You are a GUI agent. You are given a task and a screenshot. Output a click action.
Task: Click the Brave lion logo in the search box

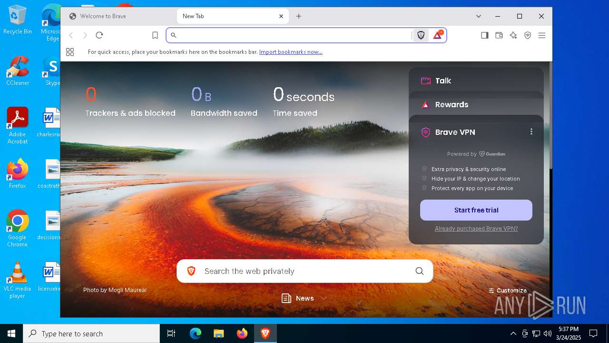[x=191, y=271]
